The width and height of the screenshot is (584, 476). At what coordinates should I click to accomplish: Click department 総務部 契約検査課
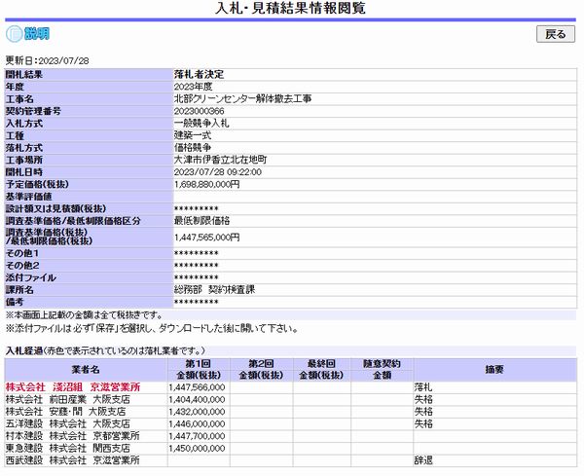click(x=214, y=290)
